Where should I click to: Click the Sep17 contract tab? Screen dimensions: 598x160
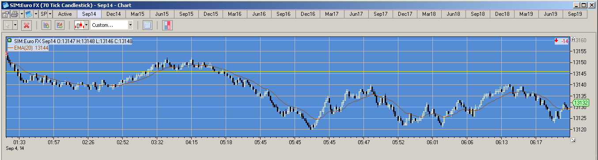click(x=381, y=14)
